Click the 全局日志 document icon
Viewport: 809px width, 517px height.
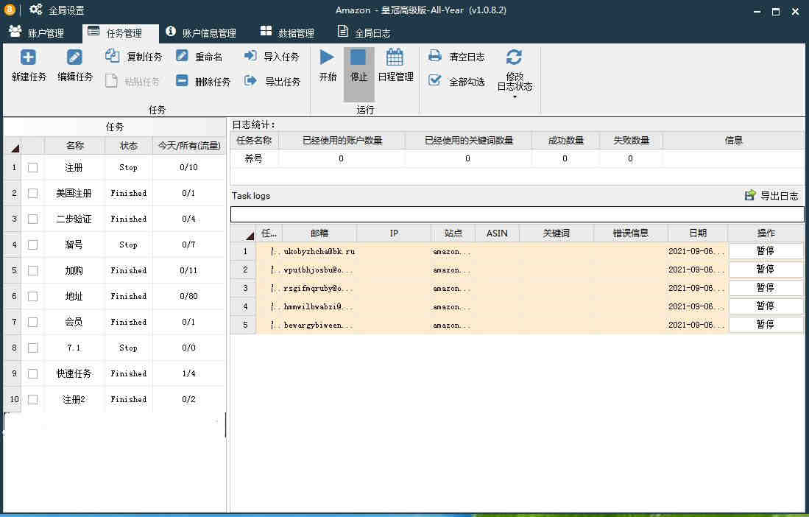click(342, 31)
